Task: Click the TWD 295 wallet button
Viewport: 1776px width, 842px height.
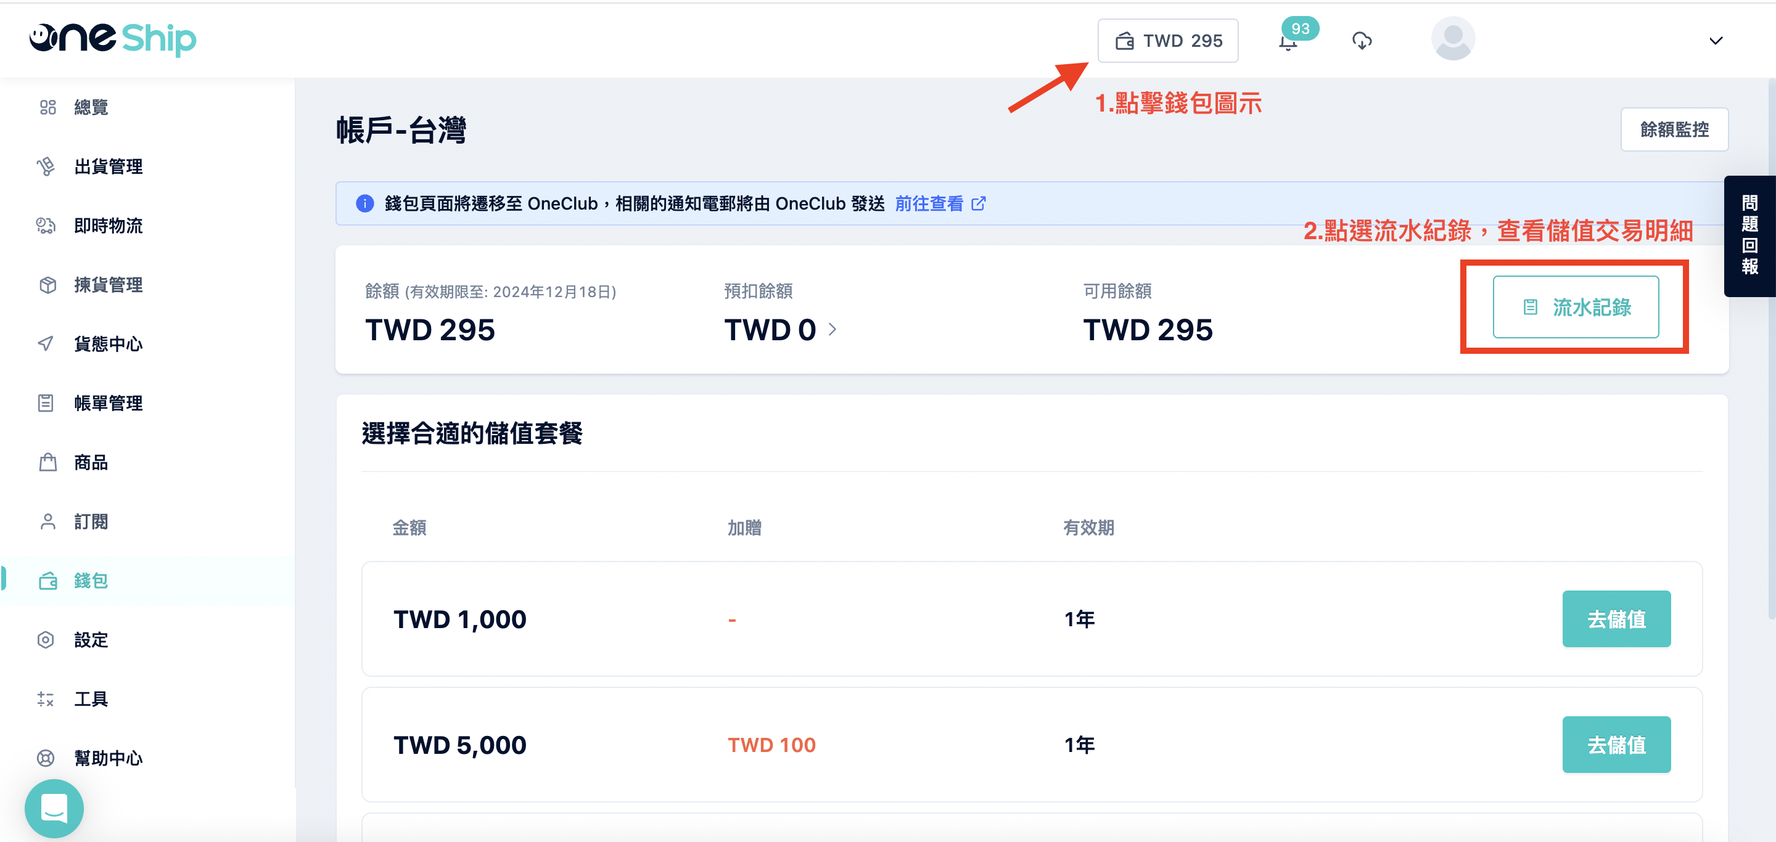Action: point(1168,41)
